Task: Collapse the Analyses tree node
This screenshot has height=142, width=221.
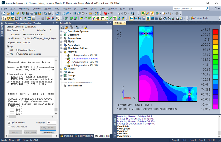Action: 61,52
